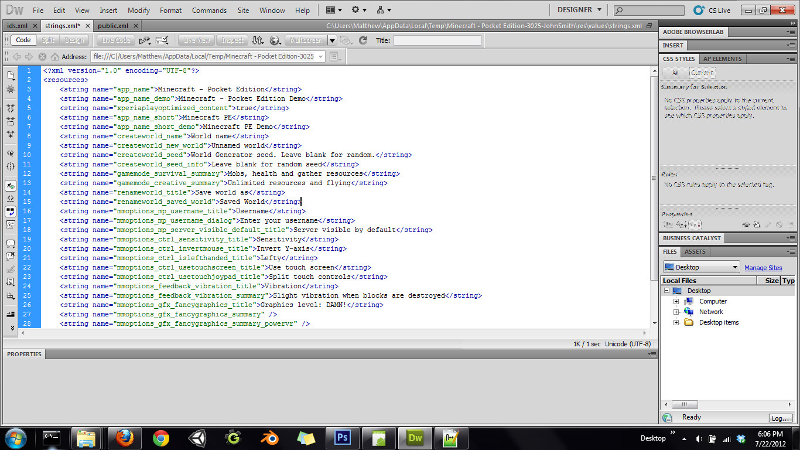Click the Collapse Selection icon in coding toolbar
The height and width of the screenshot is (450, 800).
(11, 121)
